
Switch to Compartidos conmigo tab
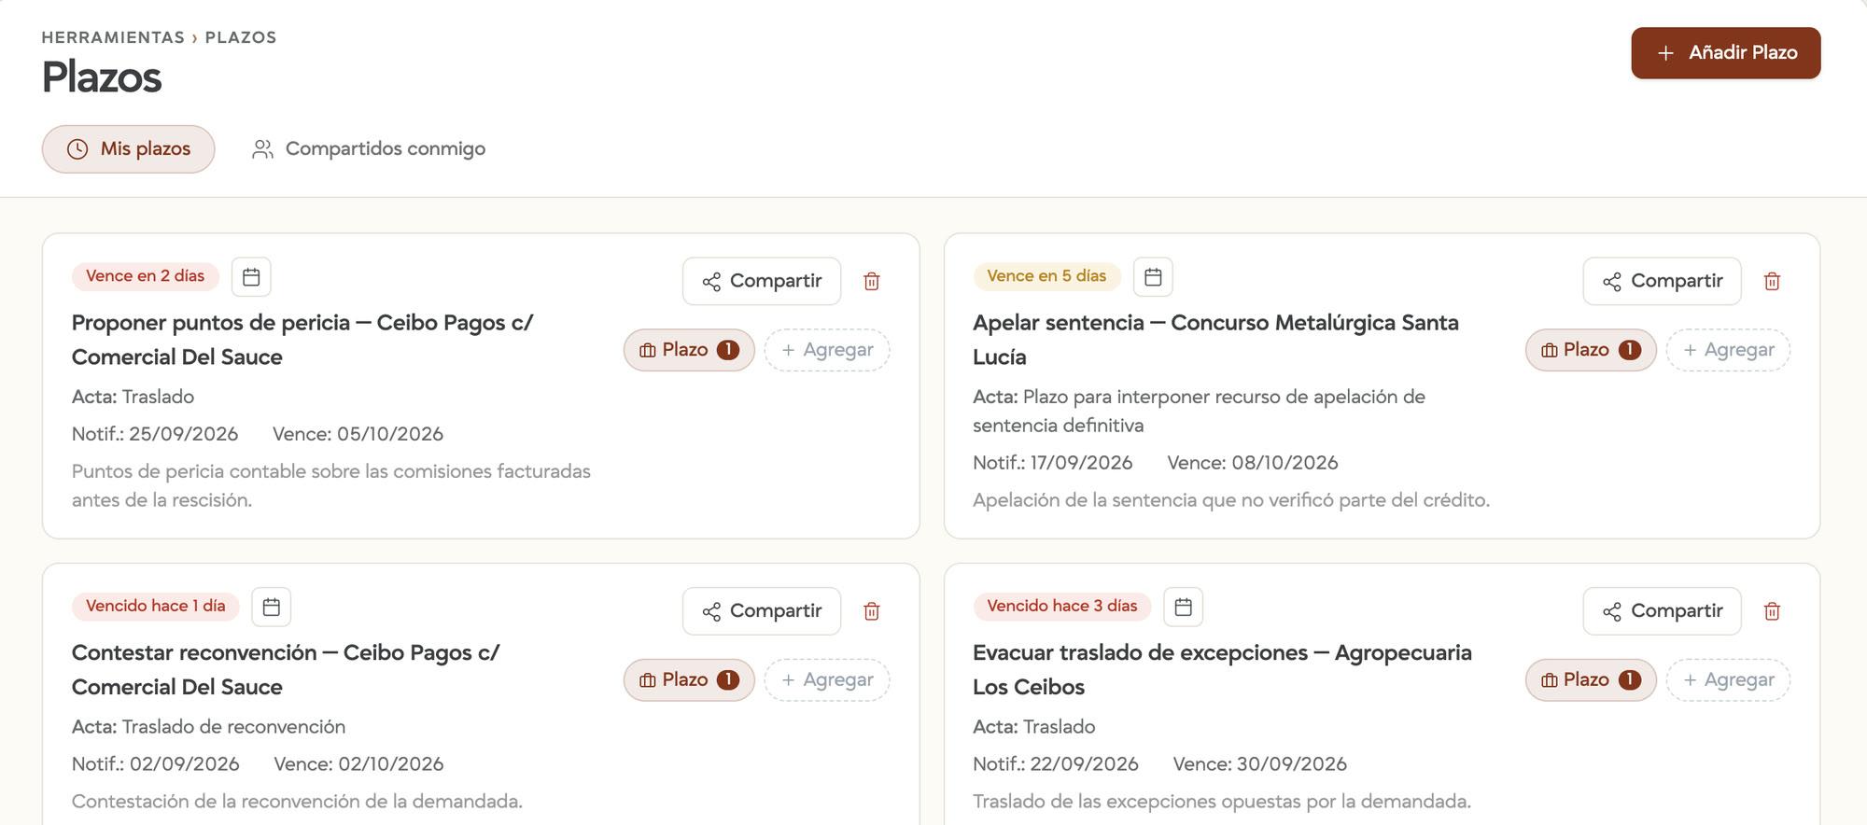[x=369, y=149]
